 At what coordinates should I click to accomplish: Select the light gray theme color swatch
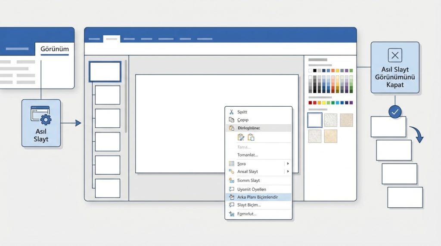319,71
